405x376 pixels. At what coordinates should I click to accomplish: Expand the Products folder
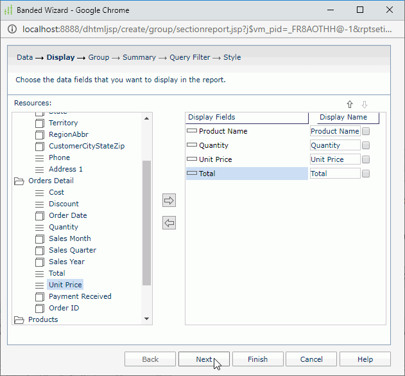tap(19, 320)
